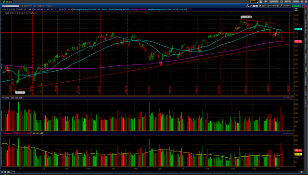Viewport: 308px width, 175px height.
Task: Click the Reset button
Action: (x=288, y=1)
